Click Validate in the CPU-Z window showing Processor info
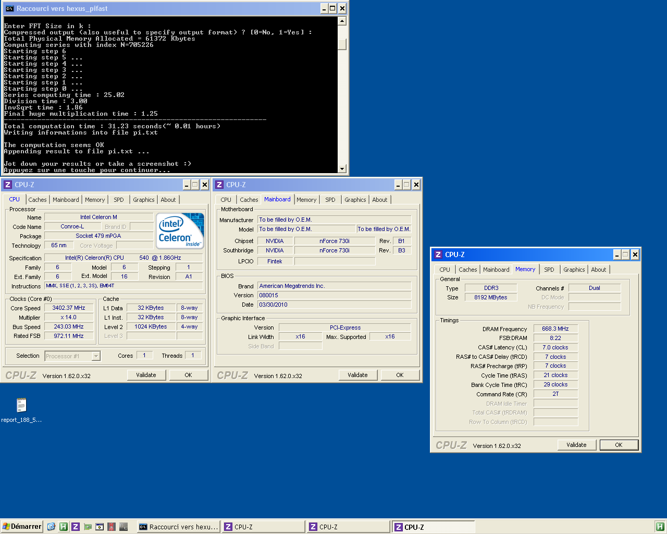667x534 pixels. (x=146, y=375)
